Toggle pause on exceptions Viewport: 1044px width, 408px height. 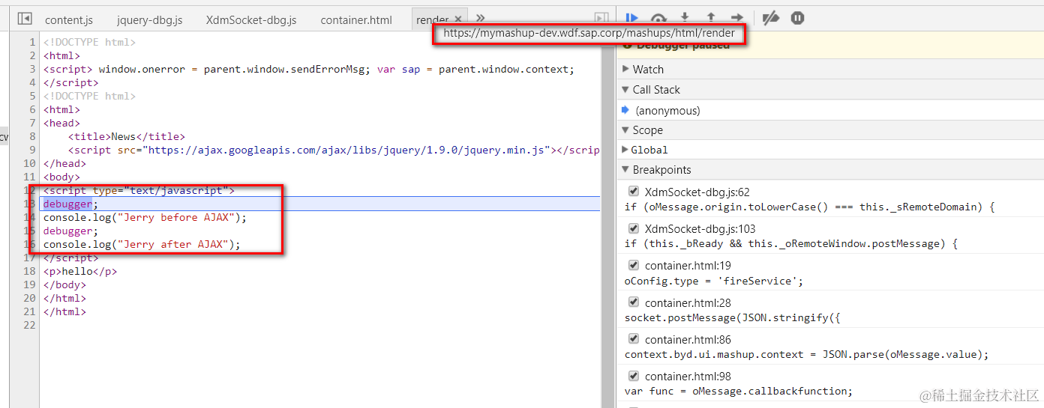coord(797,18)
